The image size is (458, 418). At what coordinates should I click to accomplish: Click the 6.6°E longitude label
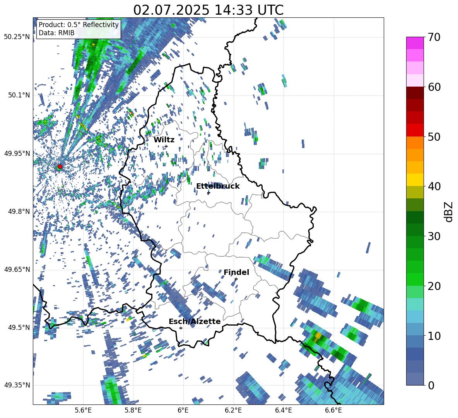333,410
